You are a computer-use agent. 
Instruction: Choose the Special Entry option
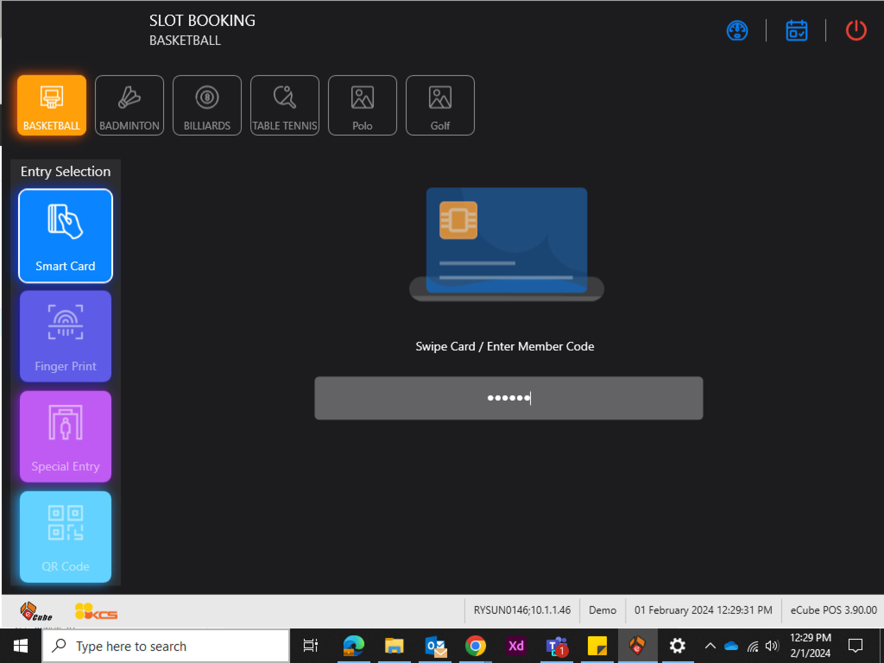pyautogui.click(x=66, y=437)
